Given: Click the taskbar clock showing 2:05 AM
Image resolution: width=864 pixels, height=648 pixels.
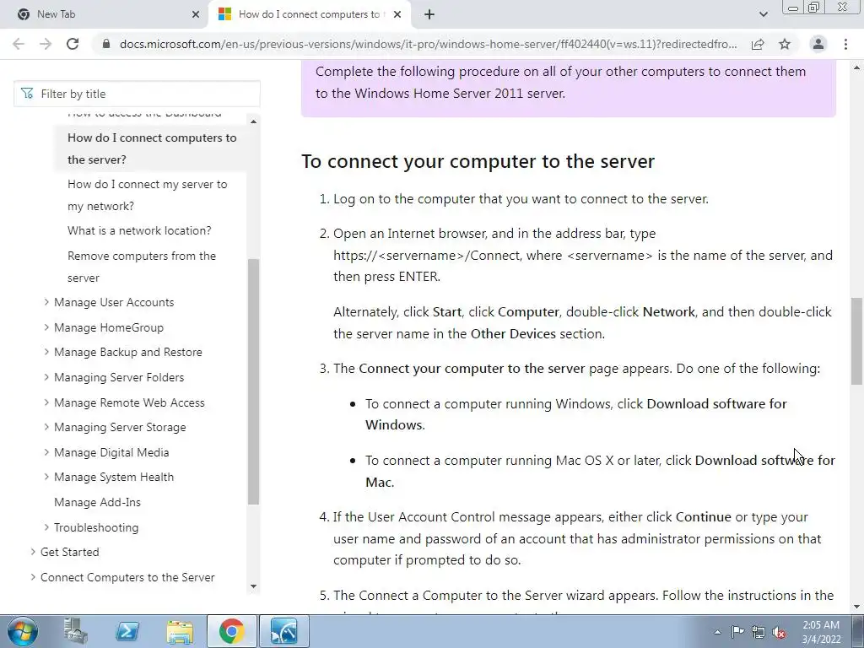Looking at the screenshot, I should tap(821, 632).
